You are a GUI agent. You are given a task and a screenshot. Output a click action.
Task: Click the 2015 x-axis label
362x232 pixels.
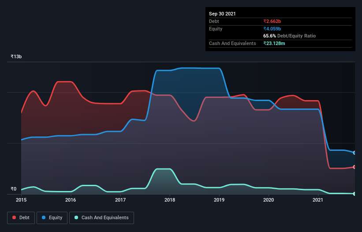[x=21, y=200]
